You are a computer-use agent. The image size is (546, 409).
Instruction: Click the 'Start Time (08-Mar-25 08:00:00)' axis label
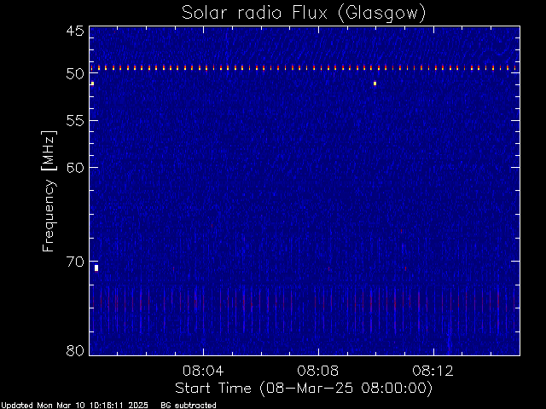pos(304,389)
